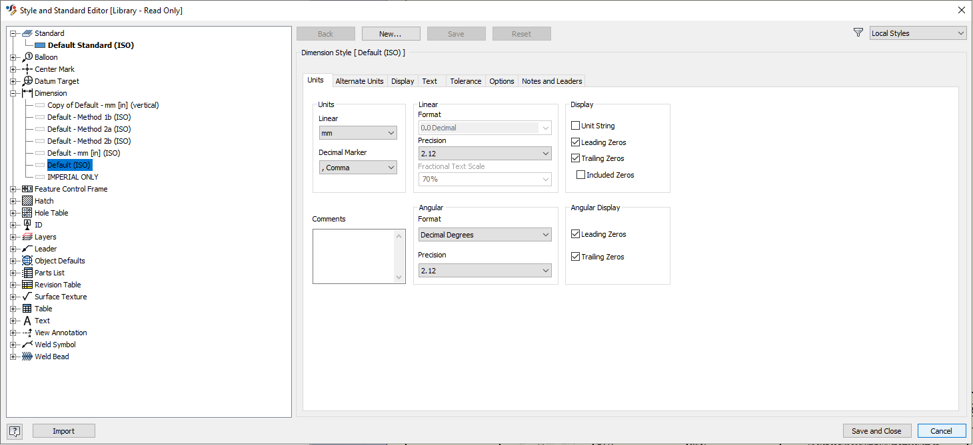Click the Center Mark style icon
Viewport: 973px width, 445px height.
tap(27, 69)
